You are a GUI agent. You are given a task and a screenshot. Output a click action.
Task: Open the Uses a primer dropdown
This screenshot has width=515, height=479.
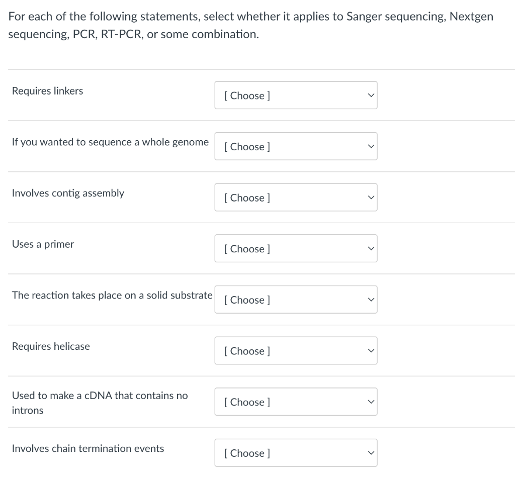[x=295, y=249]
